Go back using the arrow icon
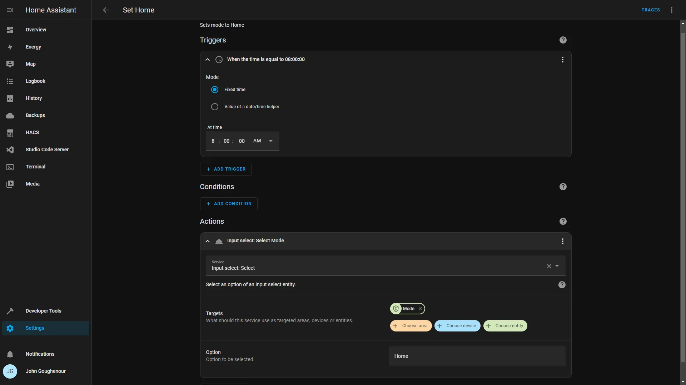 pyautogui.click(x=106, y=10)
